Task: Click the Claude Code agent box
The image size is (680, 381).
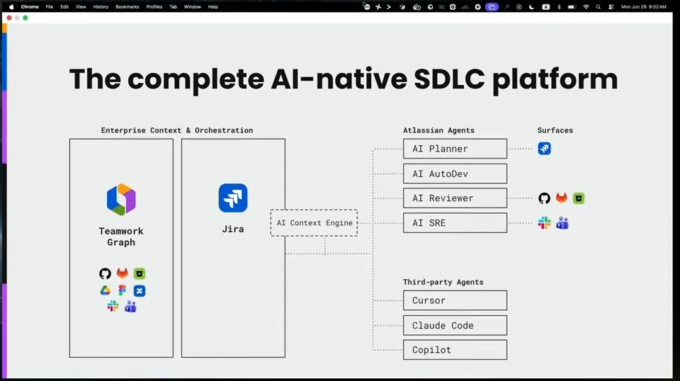Action: point(455,325)
